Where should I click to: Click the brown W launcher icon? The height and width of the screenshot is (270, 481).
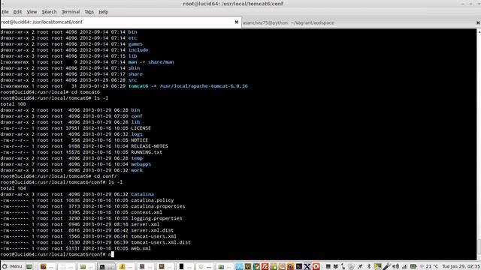click(248, 267)
